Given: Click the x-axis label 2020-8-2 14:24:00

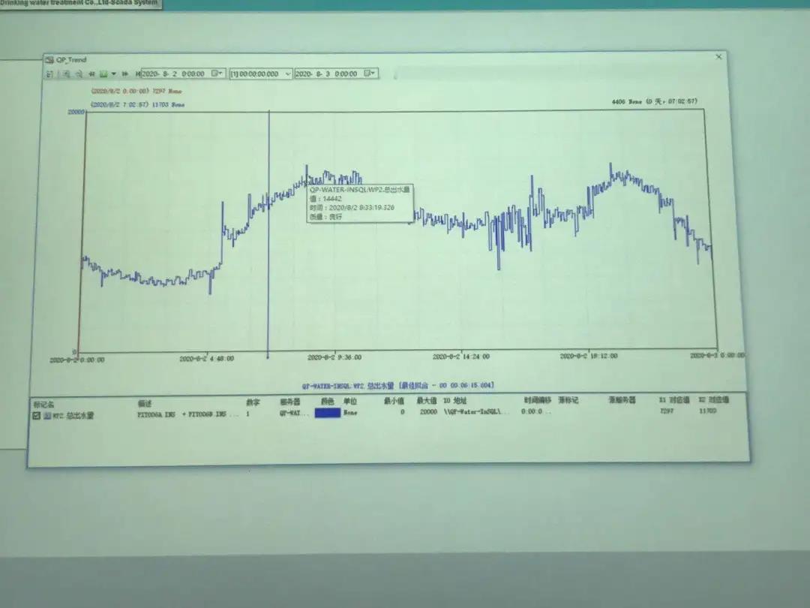Looking at the screenshot, I should pyautogui.click(x=460, y=357).
